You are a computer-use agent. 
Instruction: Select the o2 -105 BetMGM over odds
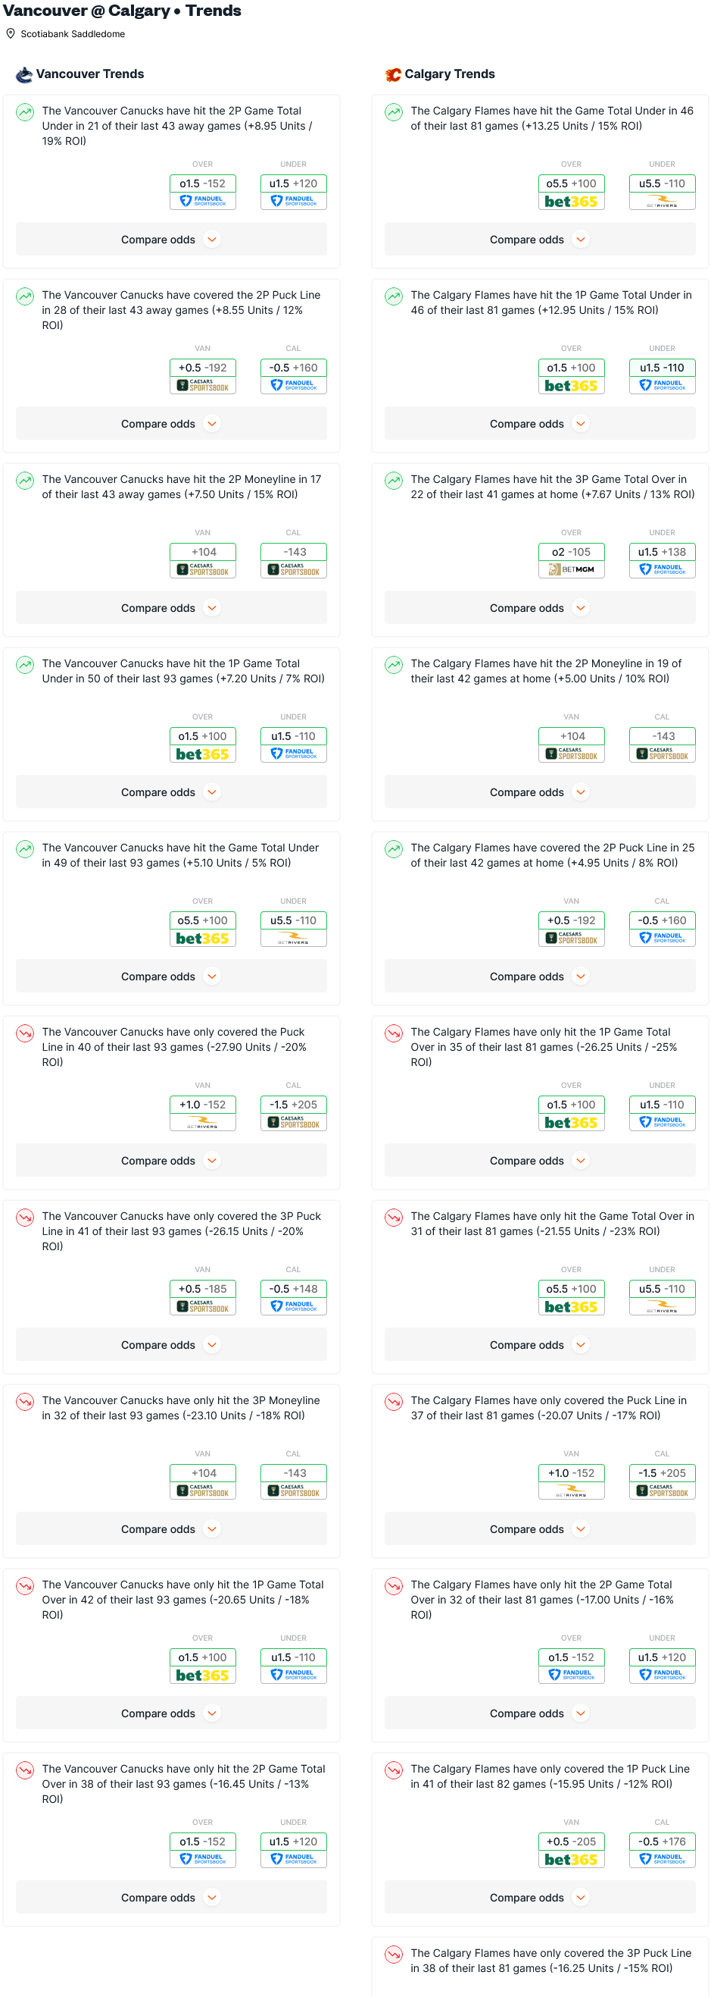[571, 560]
